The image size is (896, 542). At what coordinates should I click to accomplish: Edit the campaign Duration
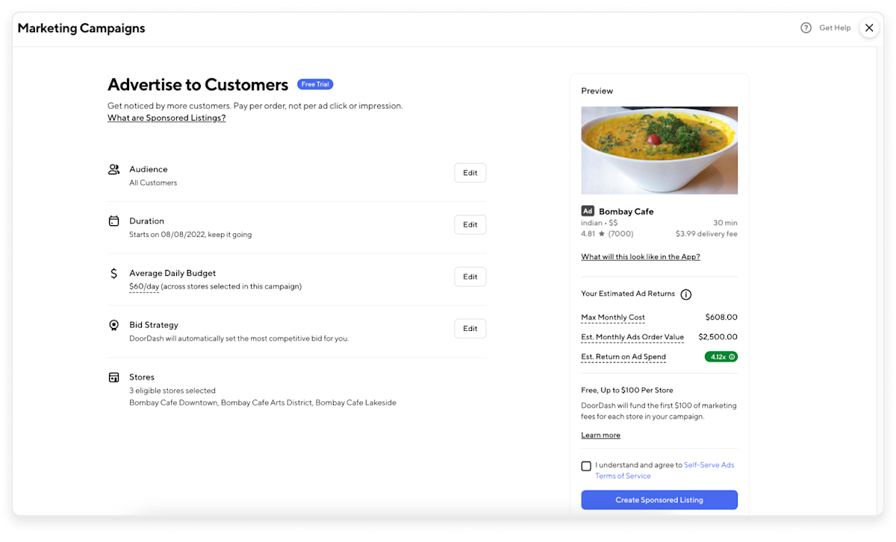pyautogui.click(x=470, y=224)
